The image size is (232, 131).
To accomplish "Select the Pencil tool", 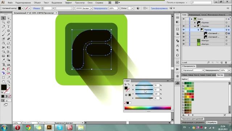I will (8, 35).
